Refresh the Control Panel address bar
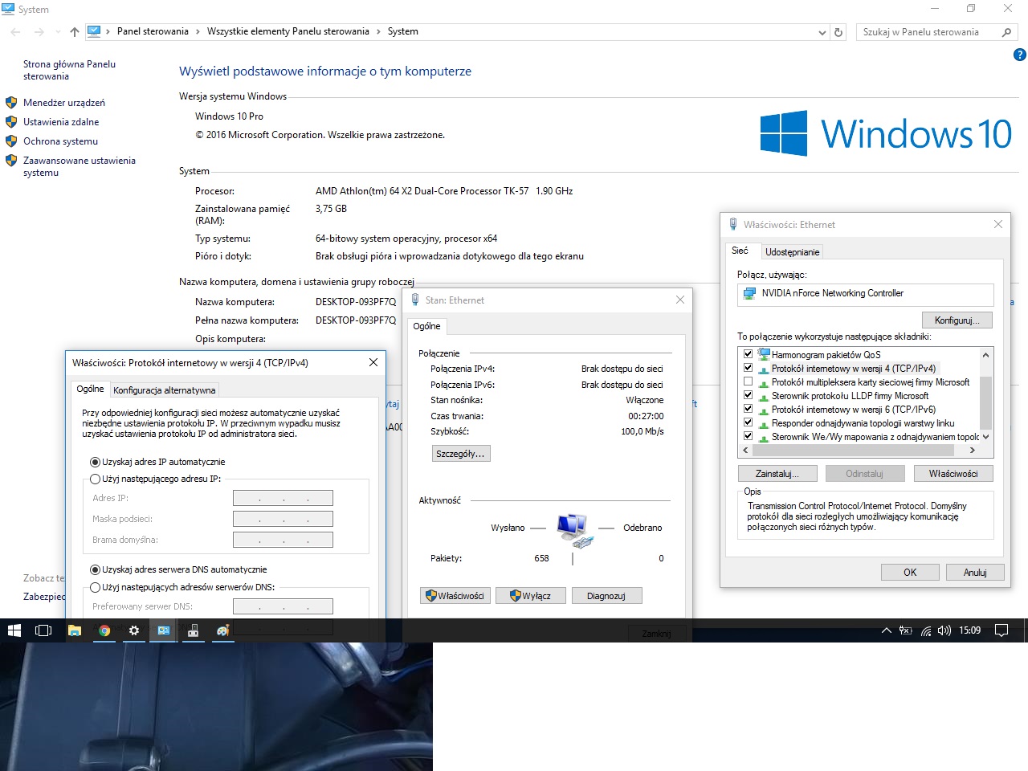Image resolution: width=1028 pixels, height=771 pixels. click(x=838, y=32)
